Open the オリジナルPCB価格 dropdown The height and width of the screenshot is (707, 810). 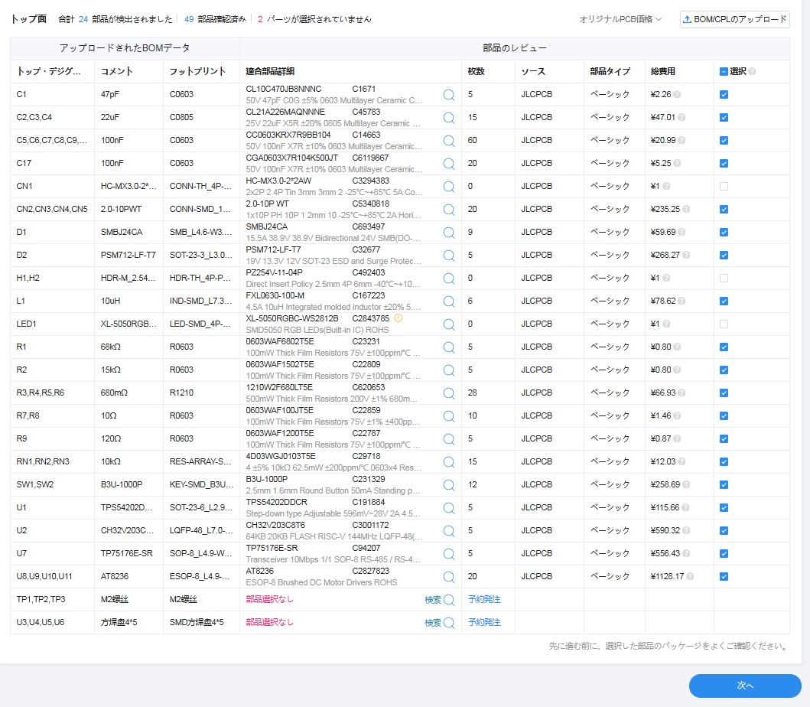click(620, 19)
